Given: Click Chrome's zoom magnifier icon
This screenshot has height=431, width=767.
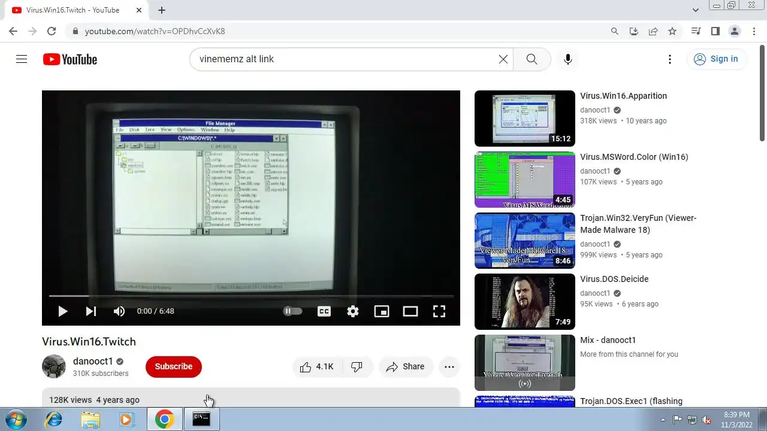Looking at the screenshot, I should point(615,31).
